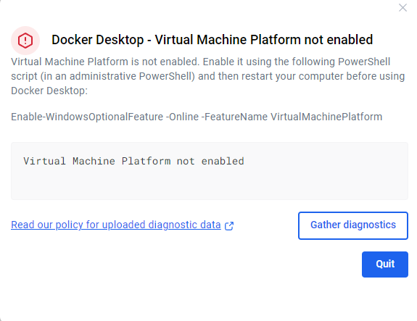The width and height of the screenshot is (417, 321).
Task: Click the dialog title 'Docker Desktop - Virtual Machine Platform not enabled'
Action: [212, 40]
